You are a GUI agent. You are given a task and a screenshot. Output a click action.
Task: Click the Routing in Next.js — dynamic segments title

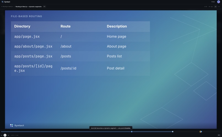[x=28, y=7]
